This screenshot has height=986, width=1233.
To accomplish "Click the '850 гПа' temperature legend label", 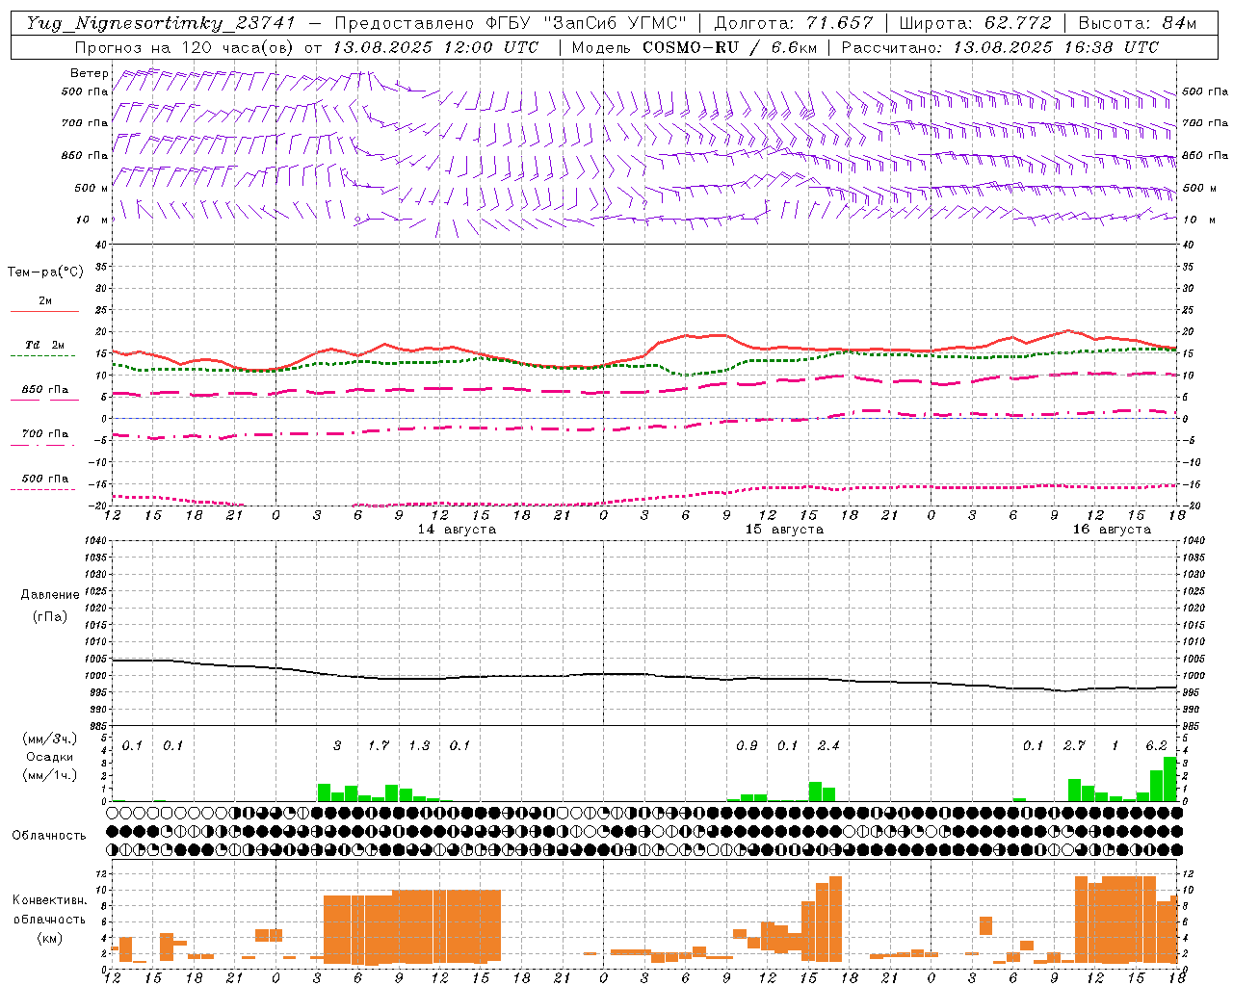I will point(45,390).
